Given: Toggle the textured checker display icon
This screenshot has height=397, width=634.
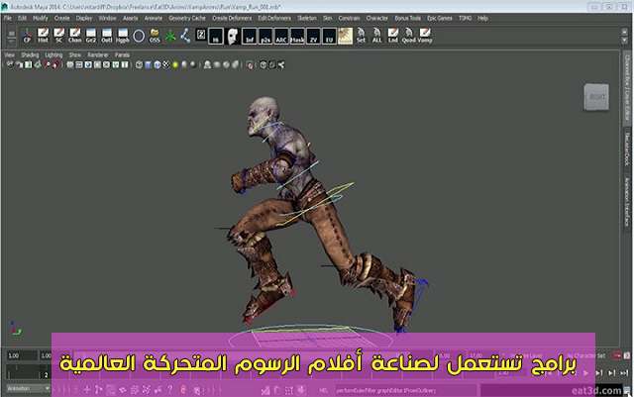Looking at the screenshot, I should 165,64.
